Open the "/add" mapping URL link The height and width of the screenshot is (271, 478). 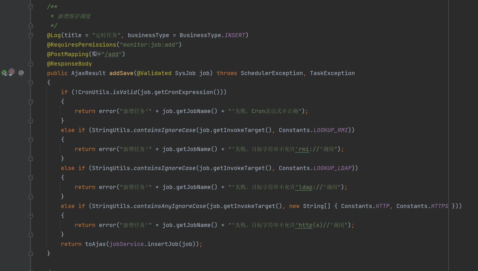(x=112, y=54)
